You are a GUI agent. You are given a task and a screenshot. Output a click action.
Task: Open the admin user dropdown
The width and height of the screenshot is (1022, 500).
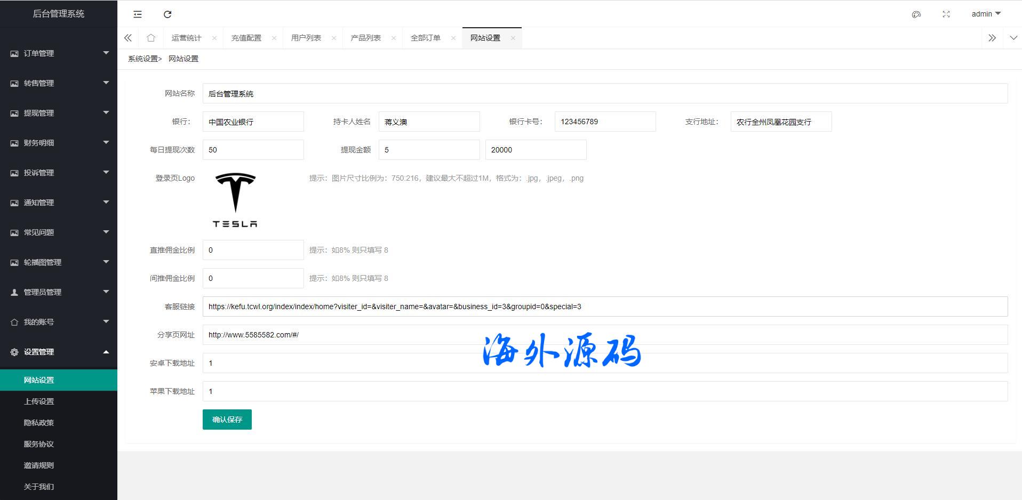[x=986, y=14]
